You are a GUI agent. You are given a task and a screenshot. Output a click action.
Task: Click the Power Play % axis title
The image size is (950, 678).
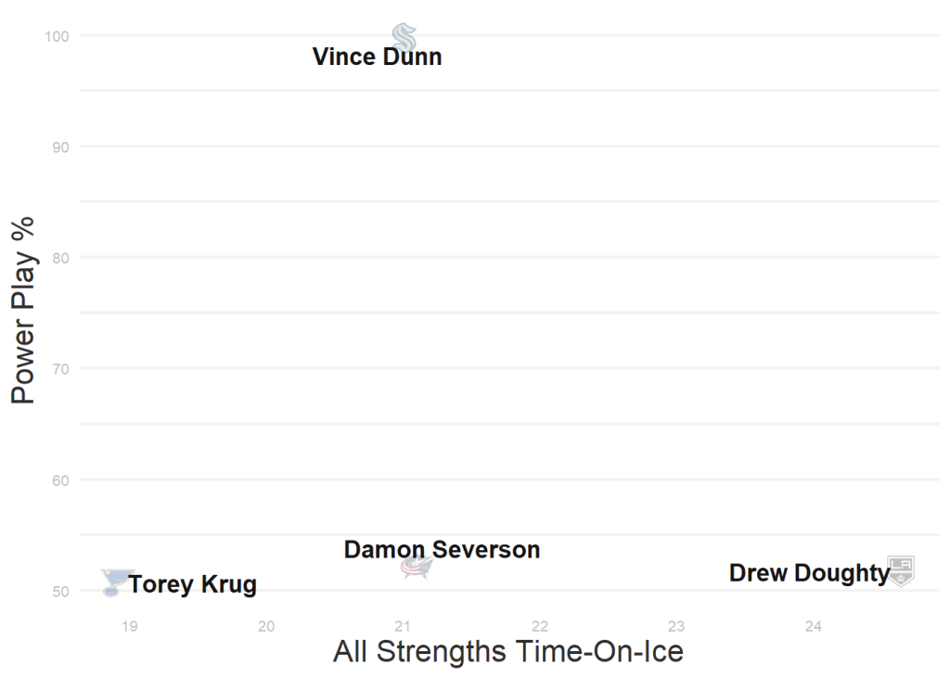23,311
